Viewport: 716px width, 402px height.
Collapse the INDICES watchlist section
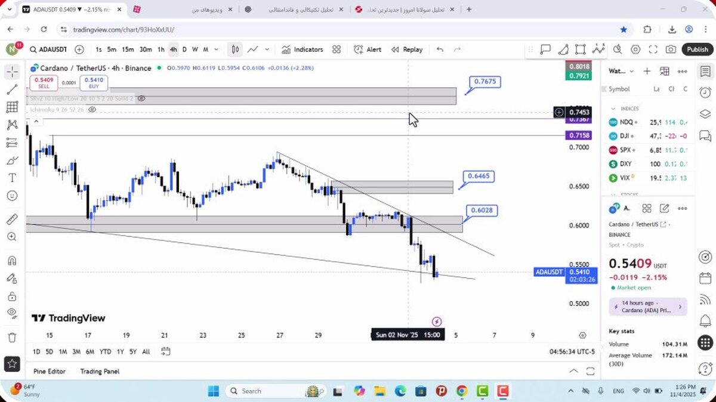[x=613, y=109]
